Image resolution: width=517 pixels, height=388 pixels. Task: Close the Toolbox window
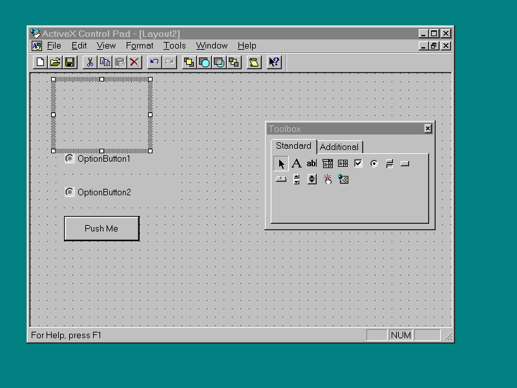pos(428,129)
